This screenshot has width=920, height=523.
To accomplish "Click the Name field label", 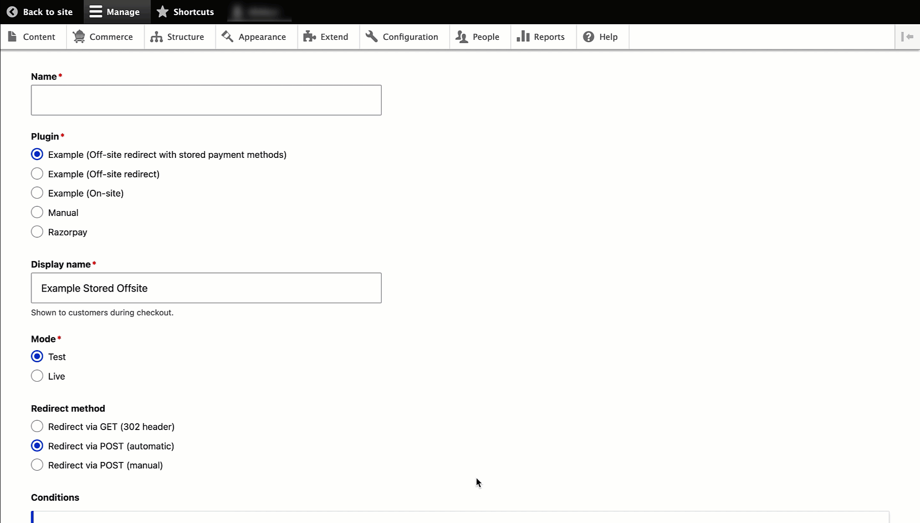I will (44, 77).
